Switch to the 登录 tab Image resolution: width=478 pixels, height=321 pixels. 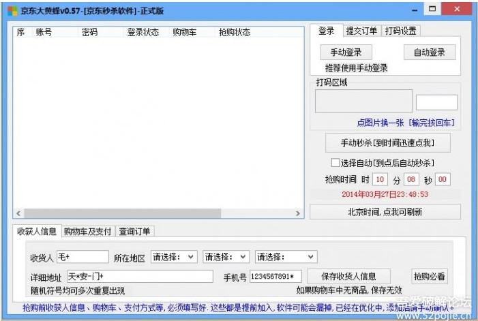point(327,31)
